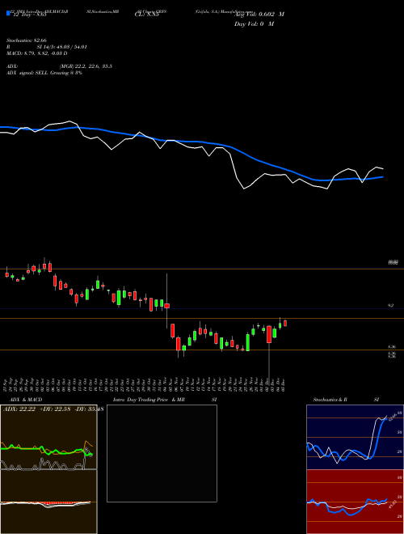Screen dimensions: 404x534
Task: Click the empty Intra Day Trading Price panel
Action: 162,453
